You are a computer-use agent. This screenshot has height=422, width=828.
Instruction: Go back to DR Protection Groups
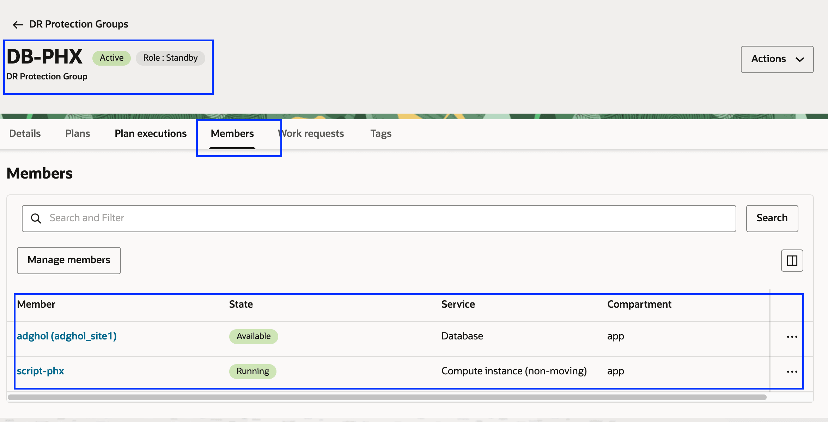[x=79, y=24]
